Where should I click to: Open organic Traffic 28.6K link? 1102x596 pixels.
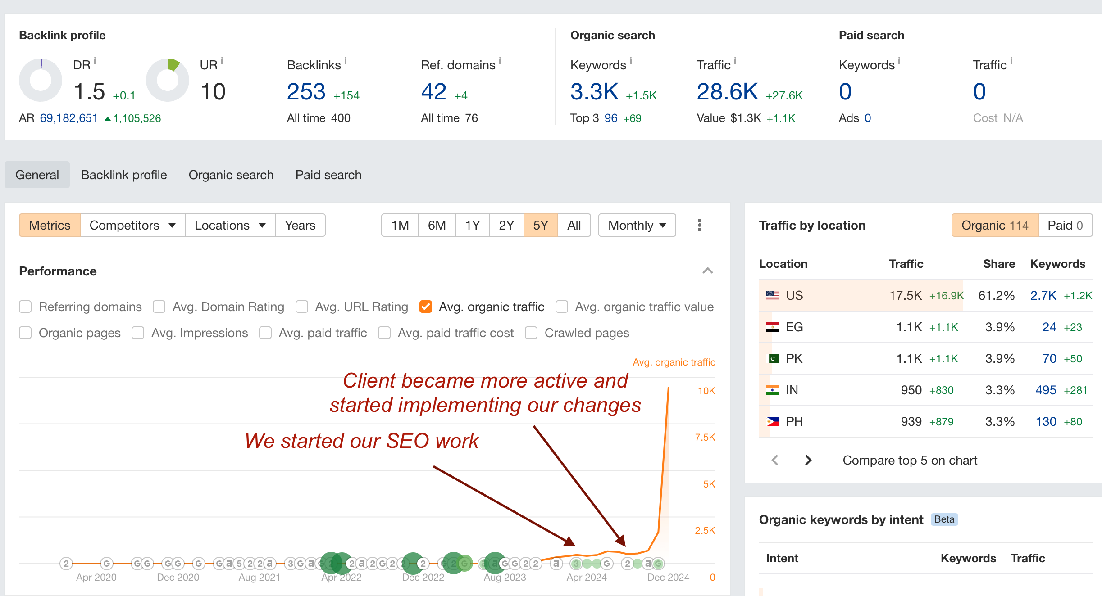(x=728, y=92)
